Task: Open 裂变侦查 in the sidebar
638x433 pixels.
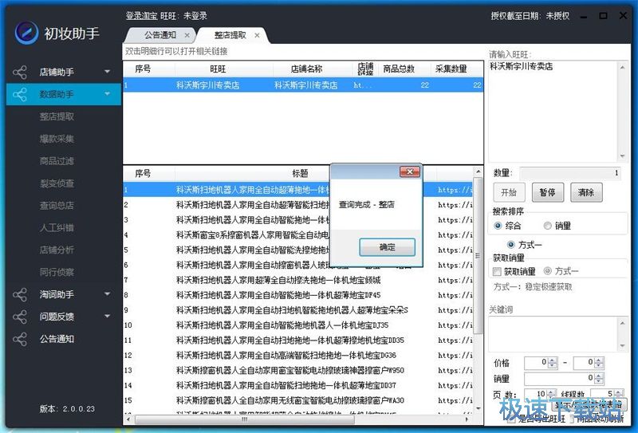Action: tap(57, 183)
